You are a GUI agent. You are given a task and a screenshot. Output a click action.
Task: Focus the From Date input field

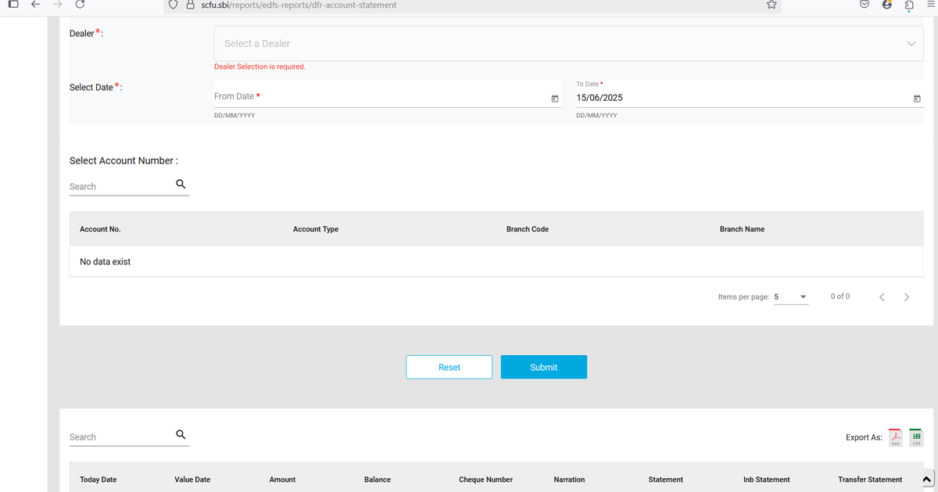point(381,96)
